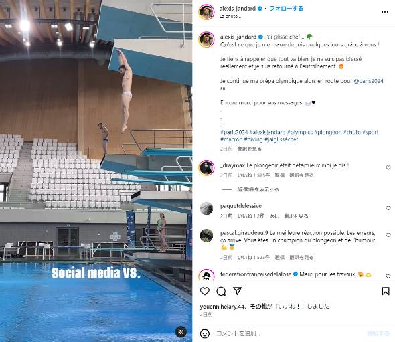The image size is (395, 342).
Task: Expand the hidden reply under _draymax comment
Action: pos(258,189)
